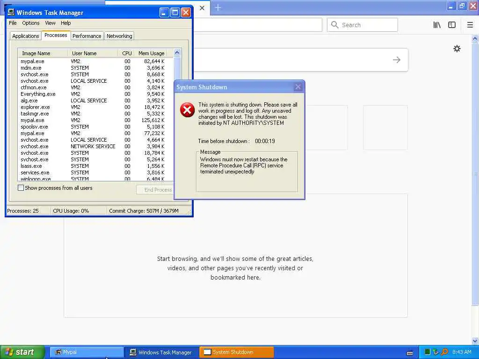Open the Options menu in Task Manager
Viewport: 479px width, 359px height.
click(x=30, y=23)
